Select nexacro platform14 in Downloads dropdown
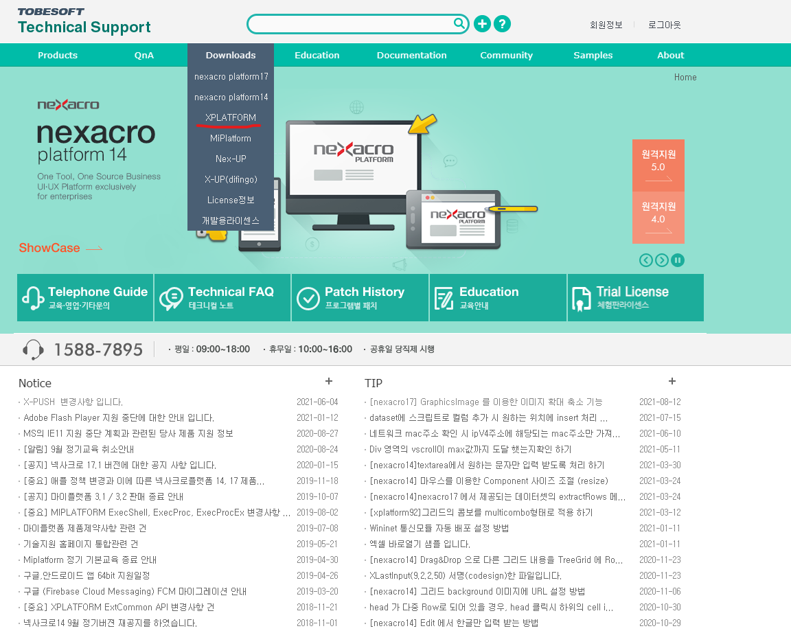 pyautogui.click(x=231, y=97)
